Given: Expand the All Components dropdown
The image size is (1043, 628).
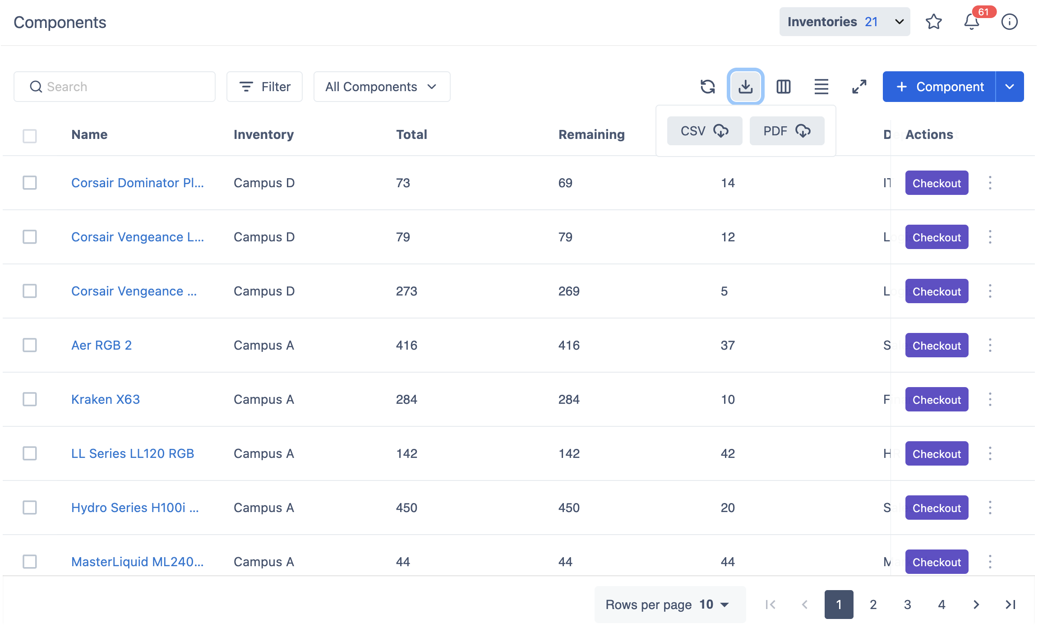Looking at the screenshot, I should (x=381, y=87).
